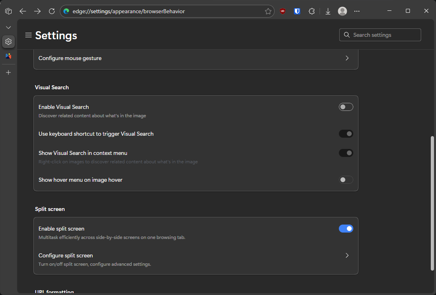This screenshot has width=436, height=295.
Task: Open a new tab with plus button
Action: (8, 72)
